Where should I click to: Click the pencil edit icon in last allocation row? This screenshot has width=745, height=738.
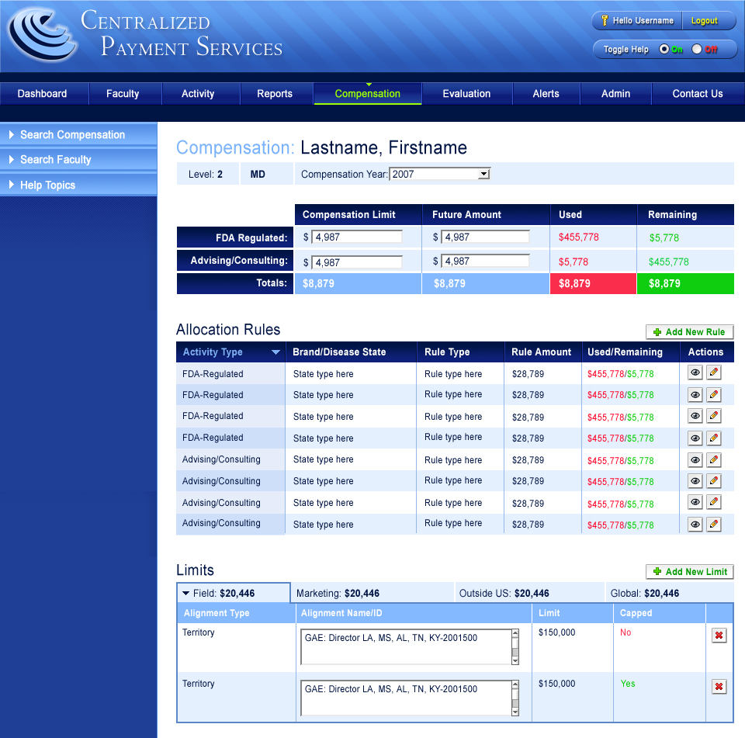[x=714, y=525]
